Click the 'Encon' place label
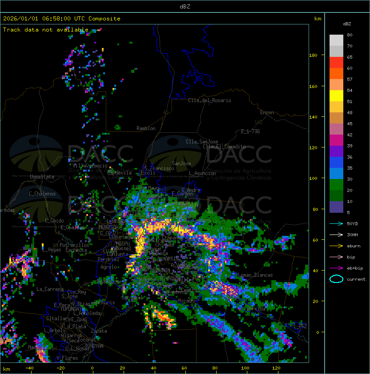 [x=267, y=112]
